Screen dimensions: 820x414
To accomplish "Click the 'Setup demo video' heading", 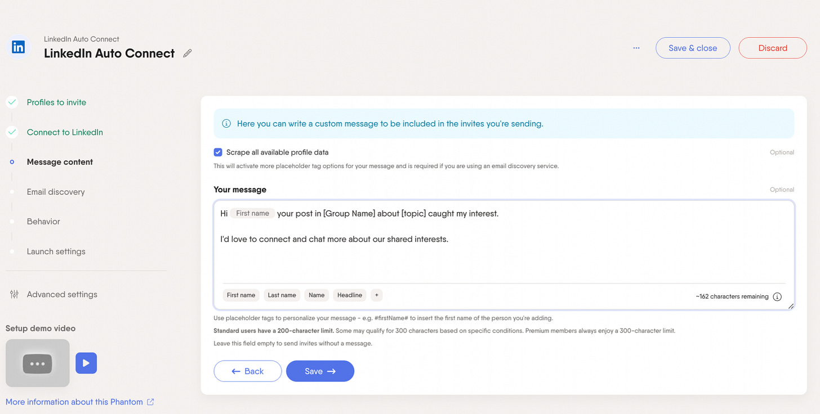I will [41, 328].
